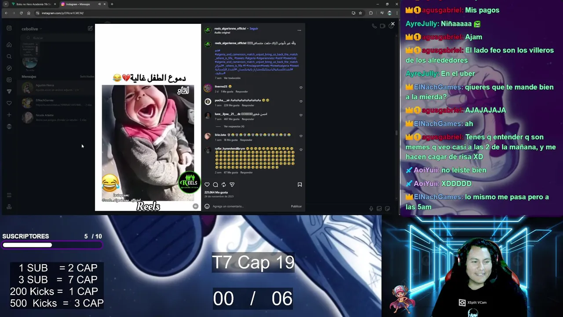Open the Search icon in Instagram sidebar

(x=9, y=56)
